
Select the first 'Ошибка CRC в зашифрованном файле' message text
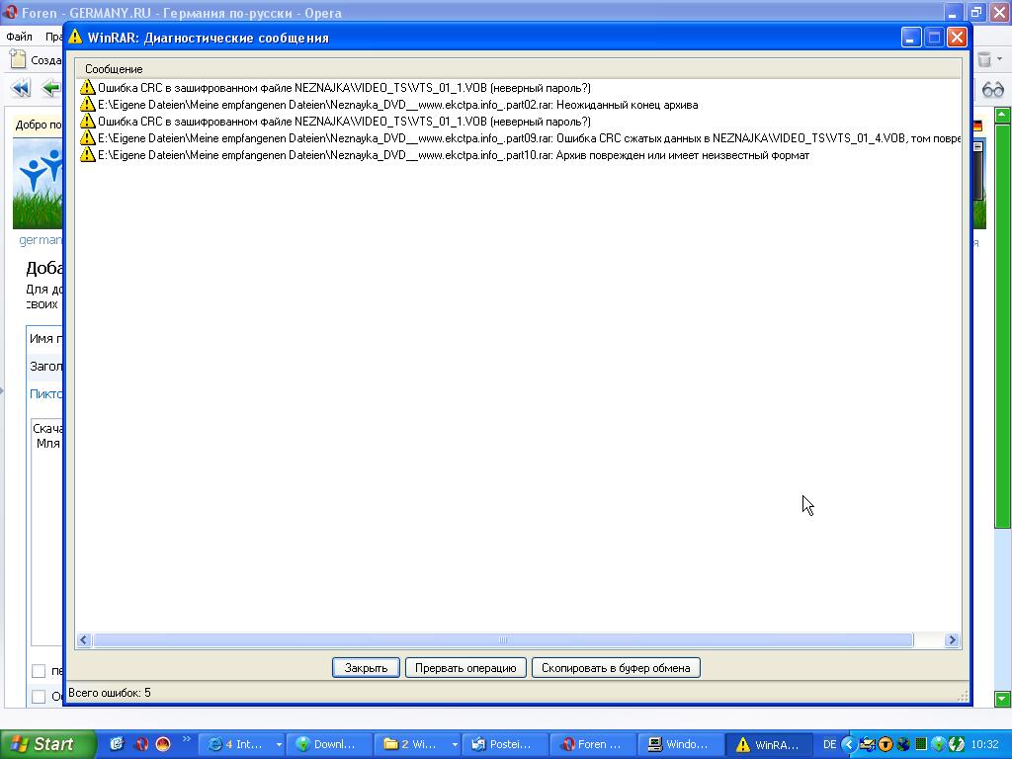pos(344,88)
